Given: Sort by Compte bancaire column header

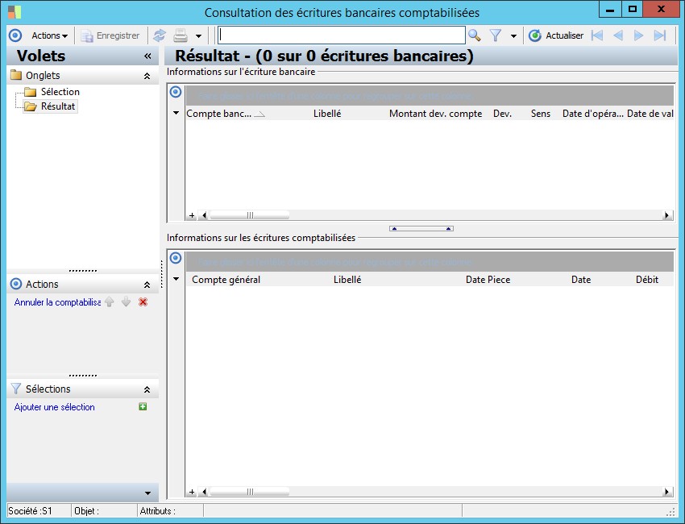Looking at the screenshot, I should [x=226, y=114].
